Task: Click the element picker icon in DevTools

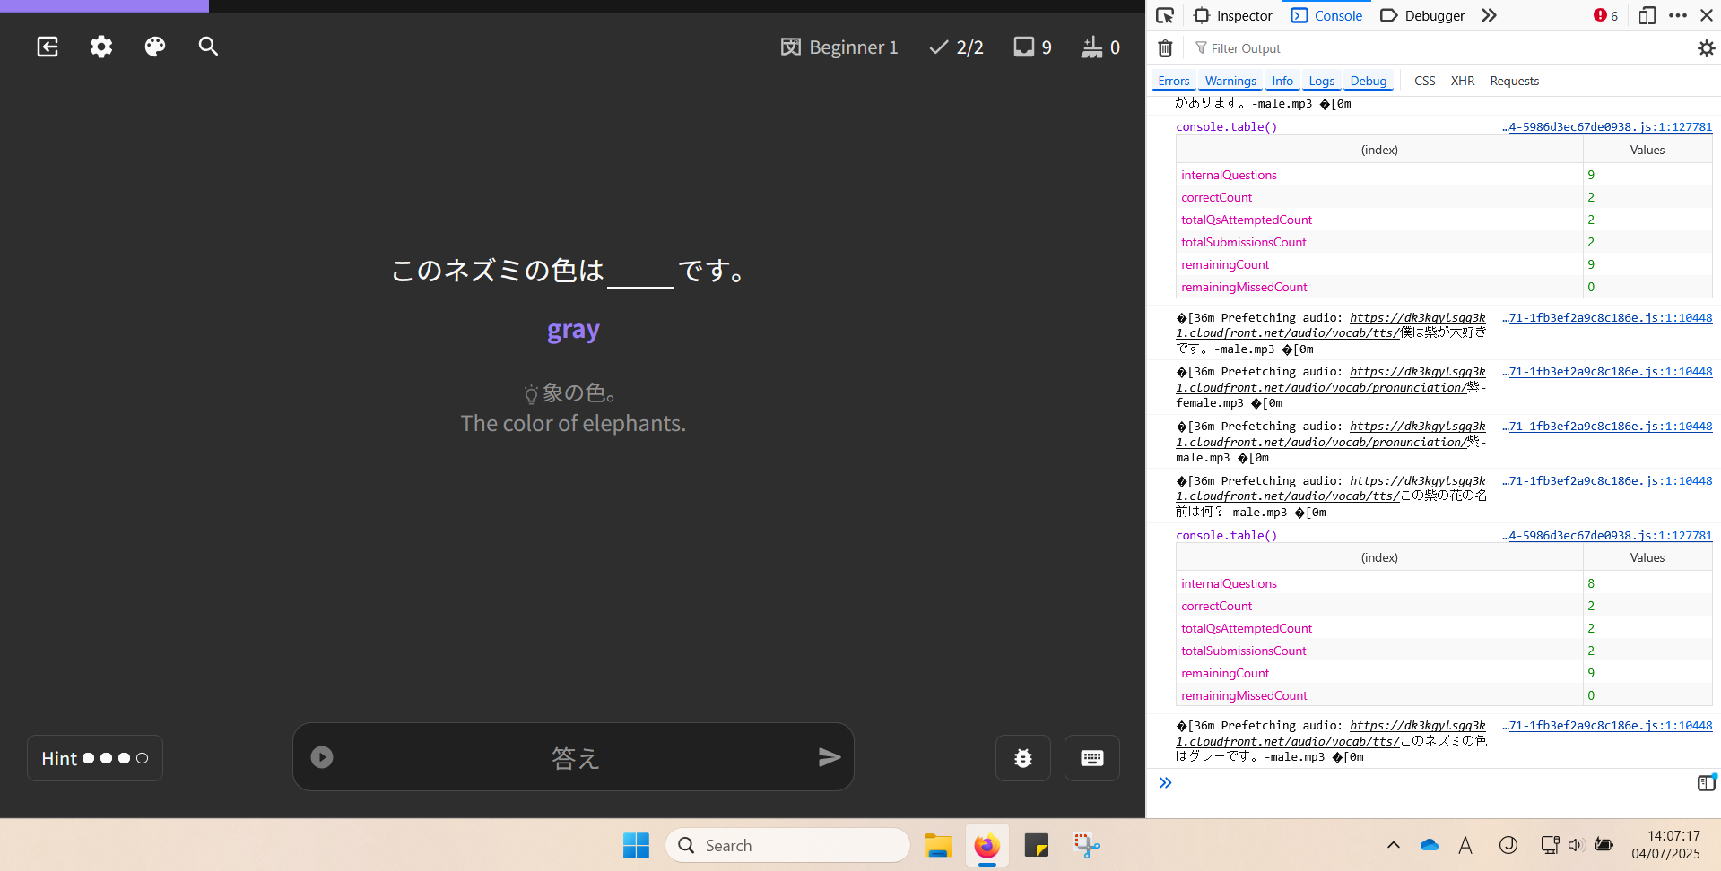Action: coord(1165,15)
